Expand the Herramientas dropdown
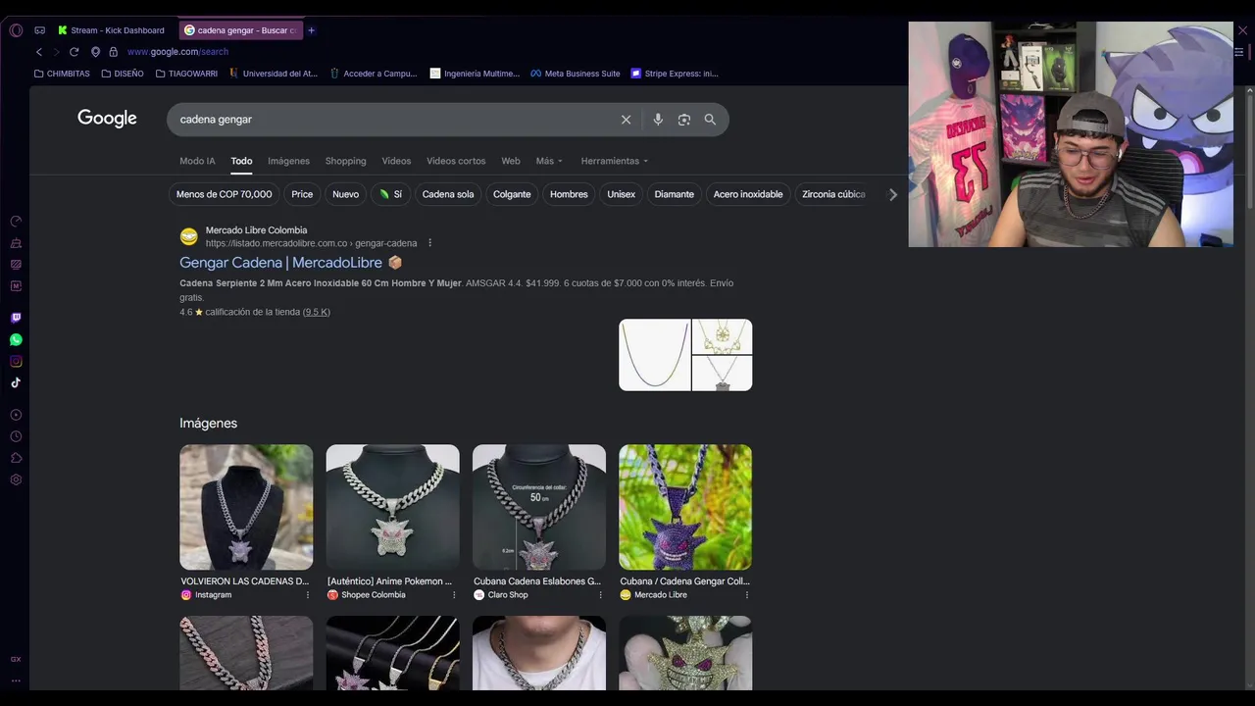The image size is (1255, 706). point(615,161)
